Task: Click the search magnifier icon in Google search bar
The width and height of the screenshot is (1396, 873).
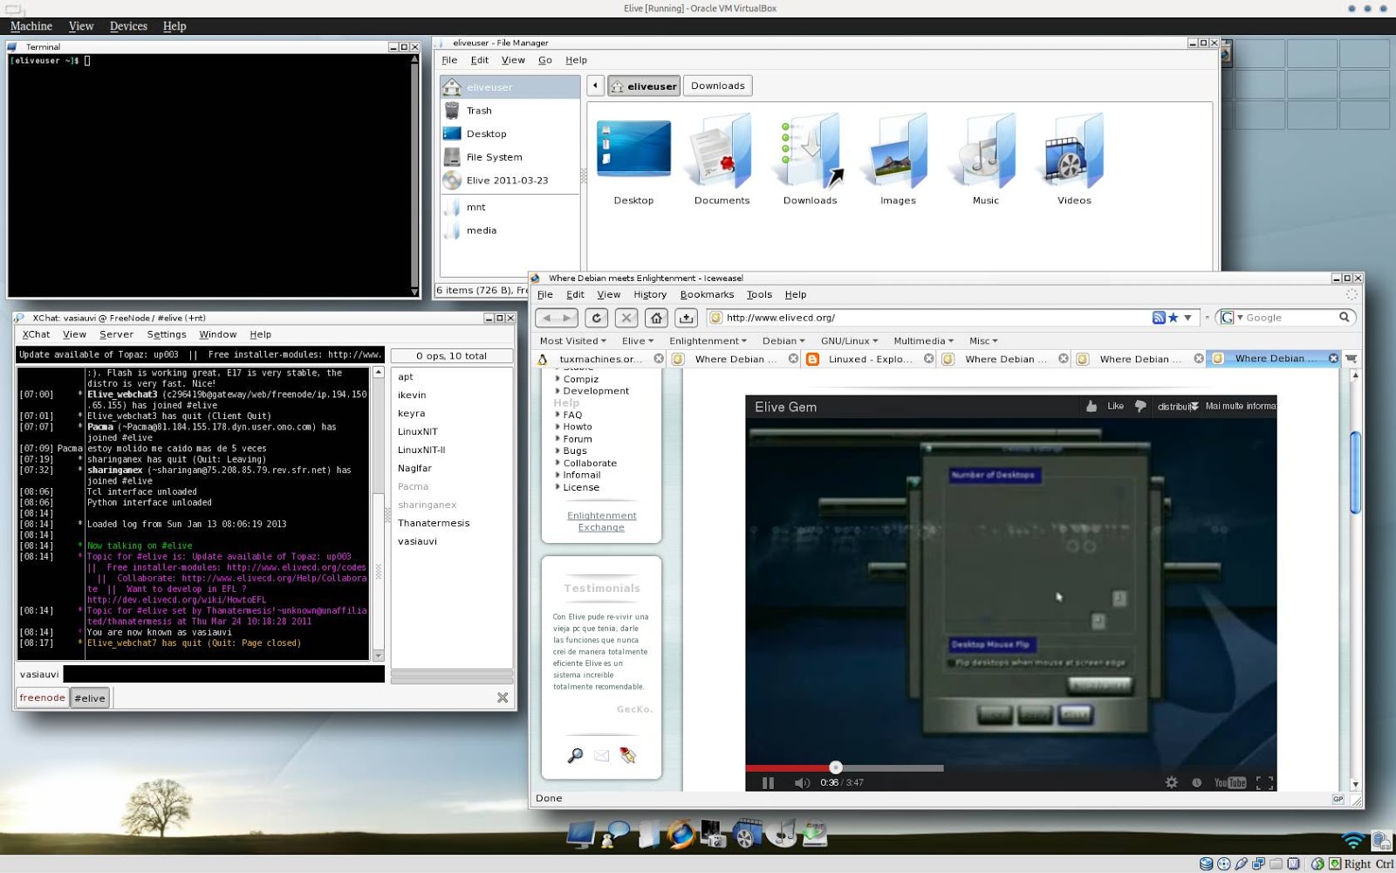Action: 1345,317
